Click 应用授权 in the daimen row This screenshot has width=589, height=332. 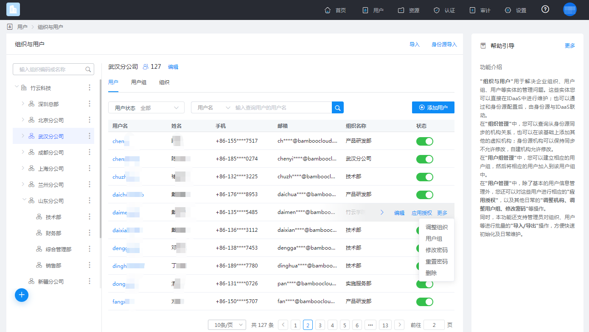point(422,213)
